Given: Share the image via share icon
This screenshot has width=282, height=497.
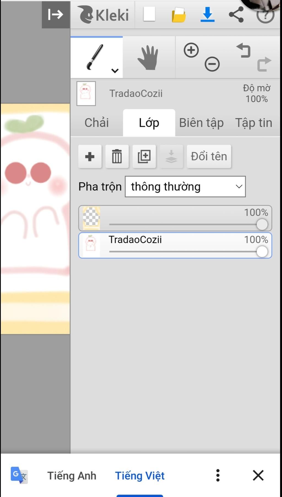Looking at the screenshot, I should coord(236,14).
